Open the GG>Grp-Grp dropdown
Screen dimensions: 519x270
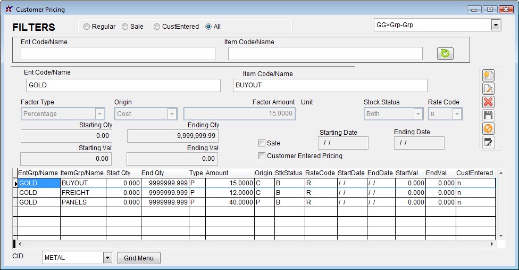click(496, 25)
